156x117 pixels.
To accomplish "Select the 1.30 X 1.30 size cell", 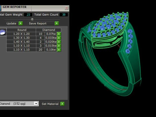I will click(21, 38).
